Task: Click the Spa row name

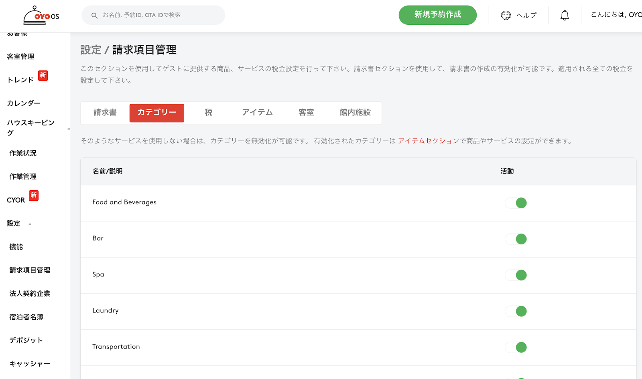Action: (x=98, y=274)
